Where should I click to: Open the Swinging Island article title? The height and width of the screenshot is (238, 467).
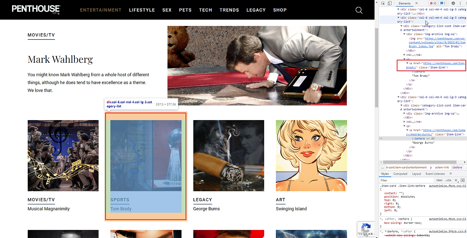point(291,209)
